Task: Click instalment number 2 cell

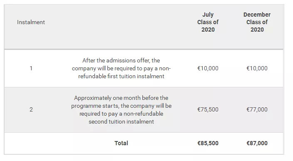Action: (x=31, y=109)
